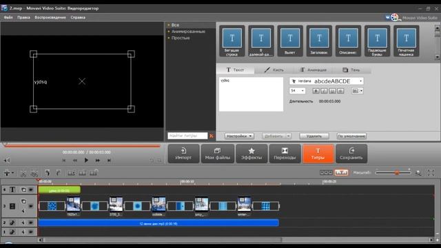The height and width of the screenshot is (248, 441).
Task: Open the Воспроизведение menu
Action: (x=50, y=17)
